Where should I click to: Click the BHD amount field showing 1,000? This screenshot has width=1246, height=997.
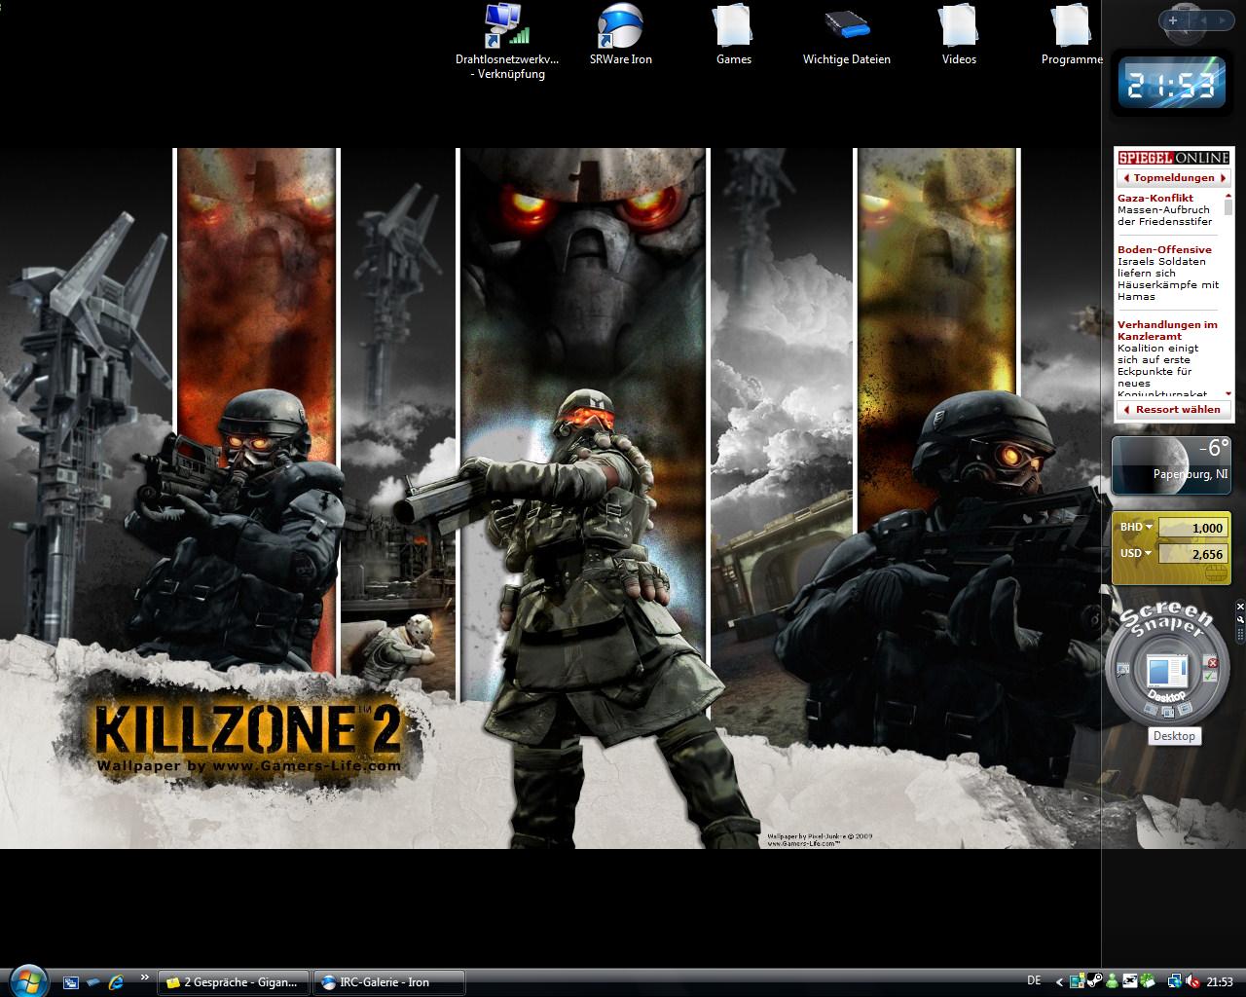[x=1192, y=528]
